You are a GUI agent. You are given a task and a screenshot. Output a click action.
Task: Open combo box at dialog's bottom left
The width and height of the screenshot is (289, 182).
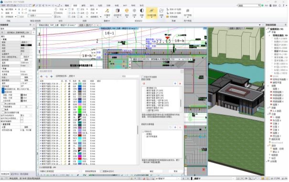[60, 171]
